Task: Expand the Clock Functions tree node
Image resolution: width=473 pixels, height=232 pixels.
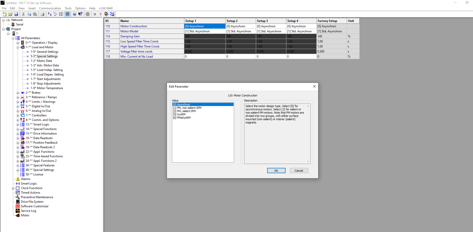Action: pos(13,188)
